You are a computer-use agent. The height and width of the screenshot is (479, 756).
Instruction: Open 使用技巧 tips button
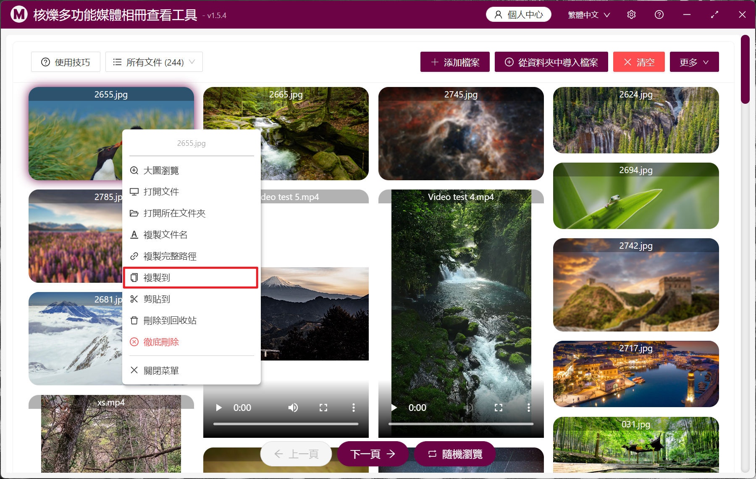[66, 62]
